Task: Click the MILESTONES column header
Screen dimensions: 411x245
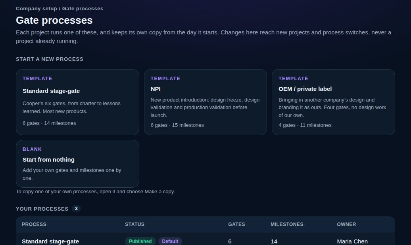Action: pos(287,224)
